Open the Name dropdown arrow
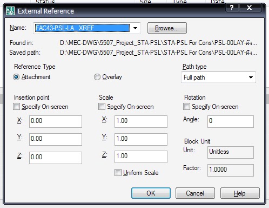The width and height of the screenshot is (269, 208). 135,28
